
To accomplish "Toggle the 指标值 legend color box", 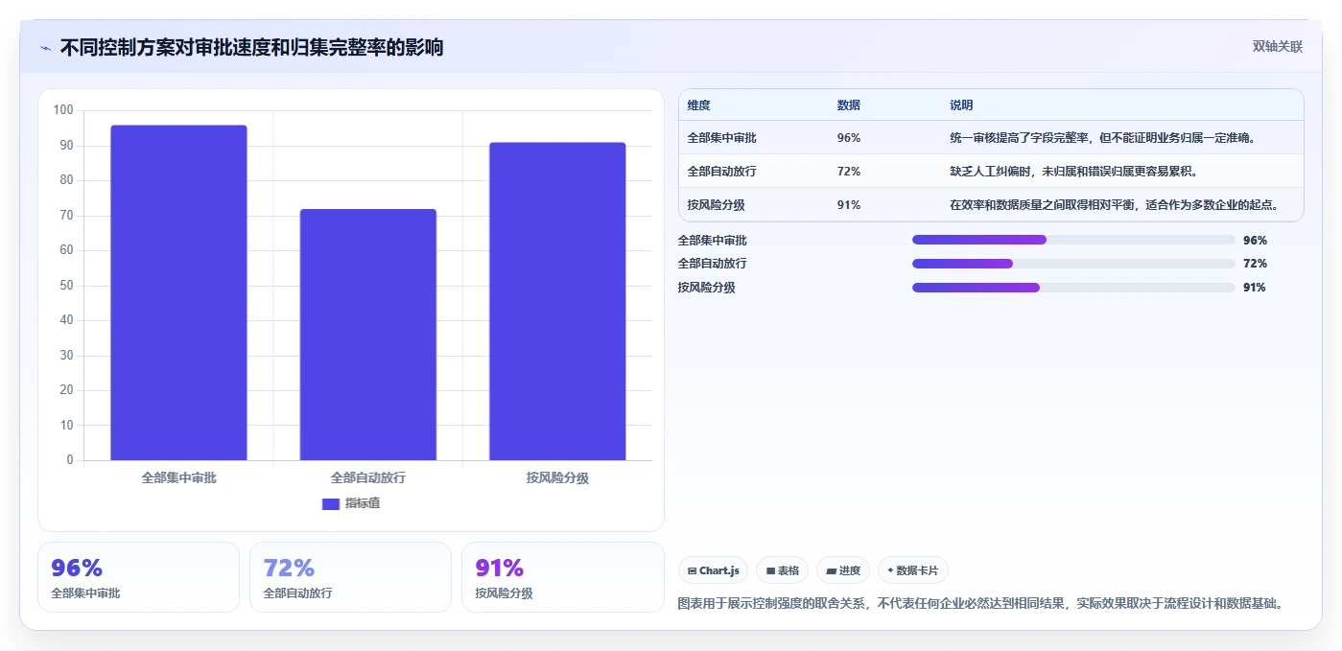I will pos(330,503).
